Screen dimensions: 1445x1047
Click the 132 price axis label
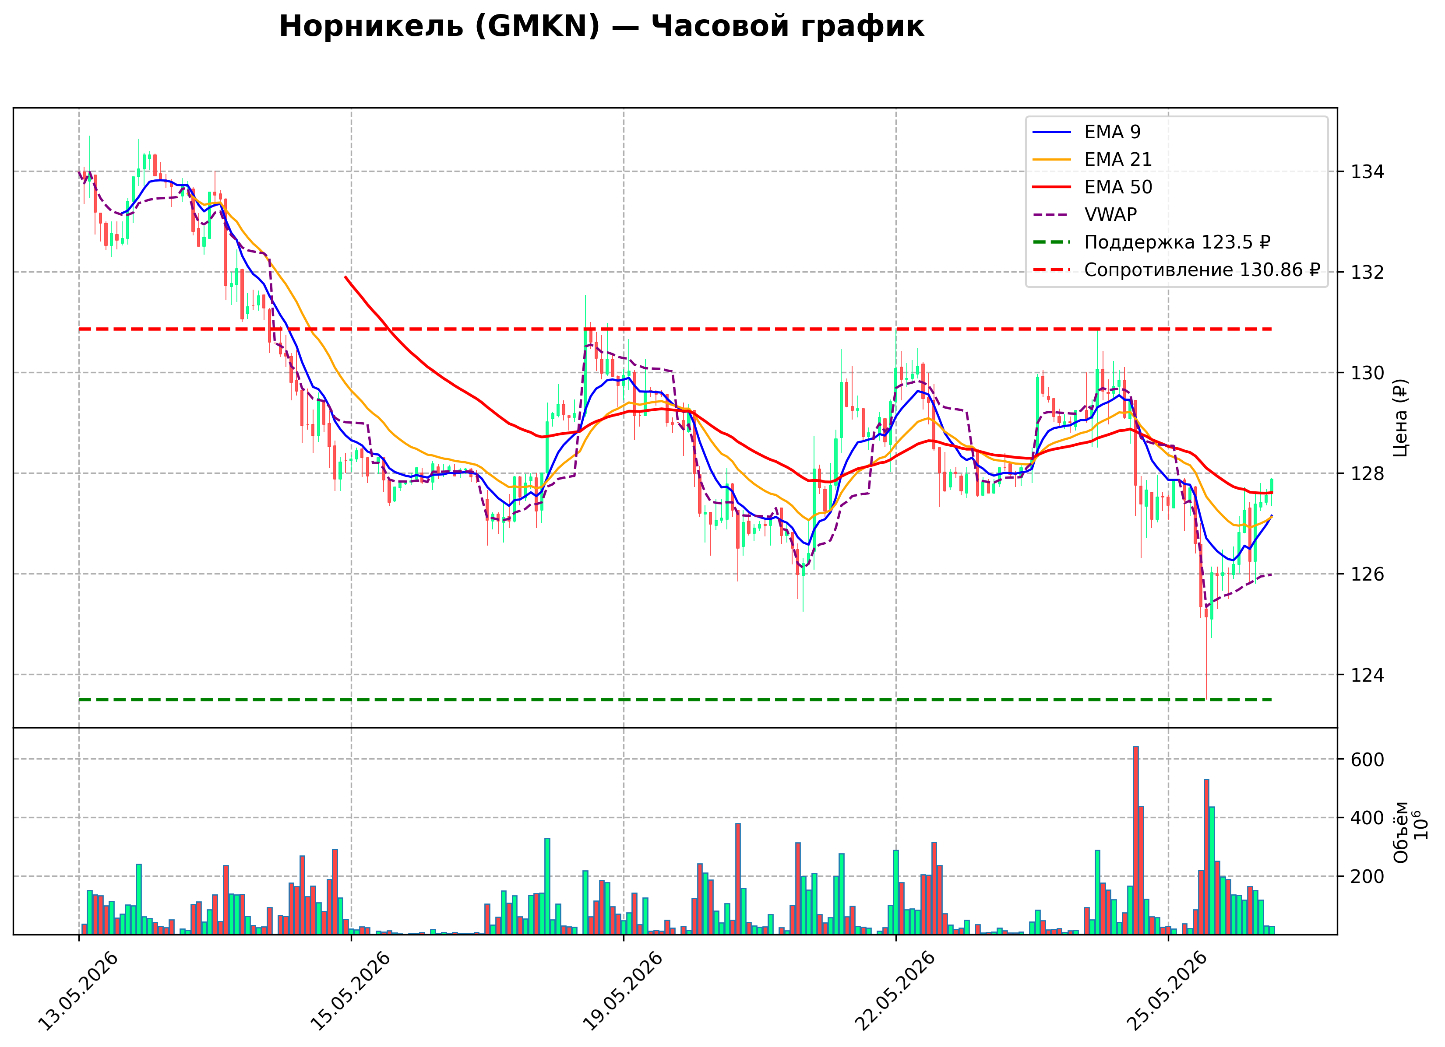point(1367,273)
